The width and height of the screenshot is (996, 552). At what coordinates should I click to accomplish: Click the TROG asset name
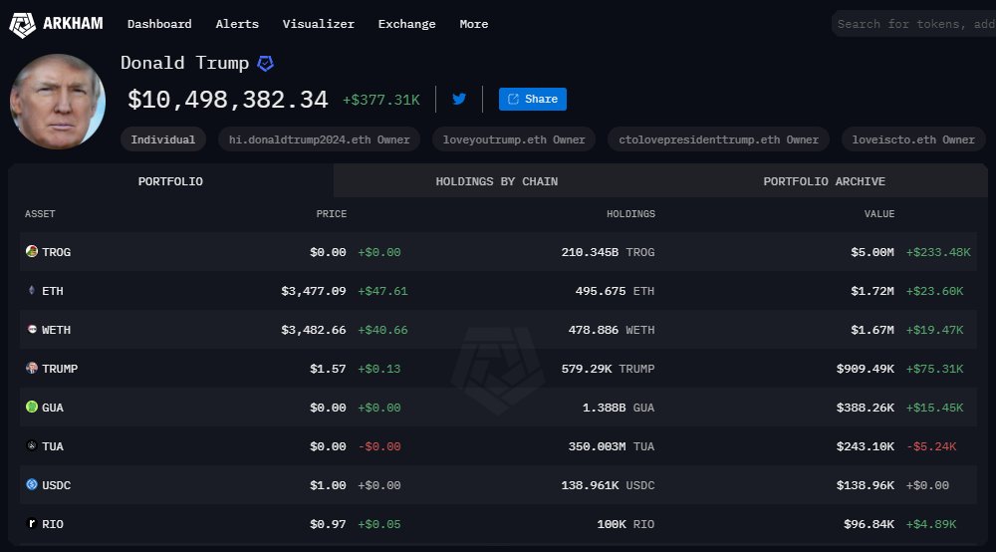pyautogui.click(x=56, y=252)
